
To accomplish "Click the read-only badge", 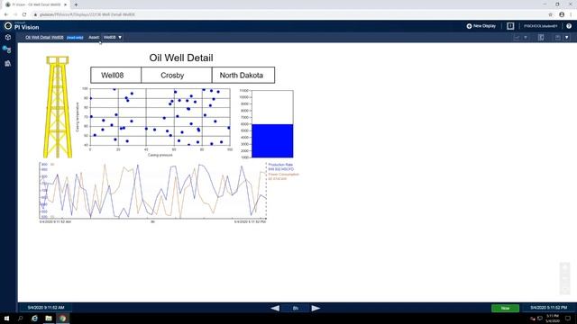I will pos(75,38).
